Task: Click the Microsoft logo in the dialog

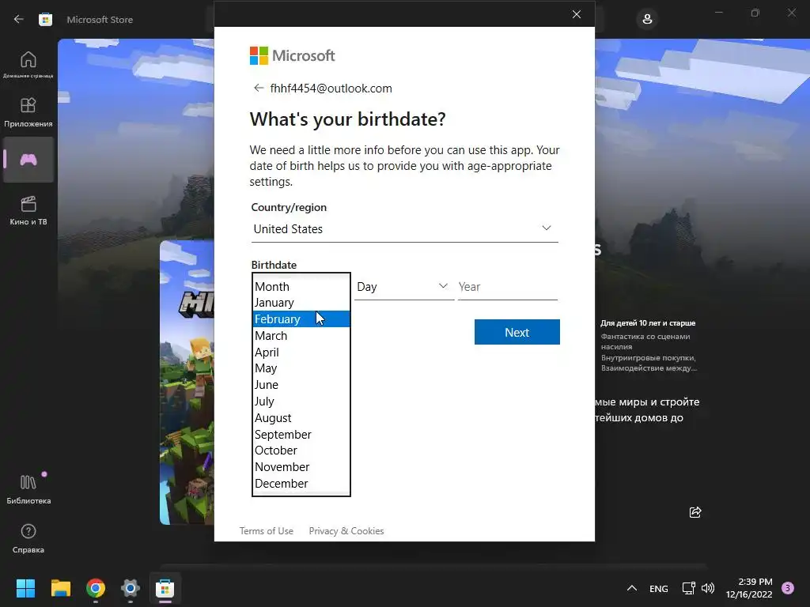Action: tap(293, 56)
